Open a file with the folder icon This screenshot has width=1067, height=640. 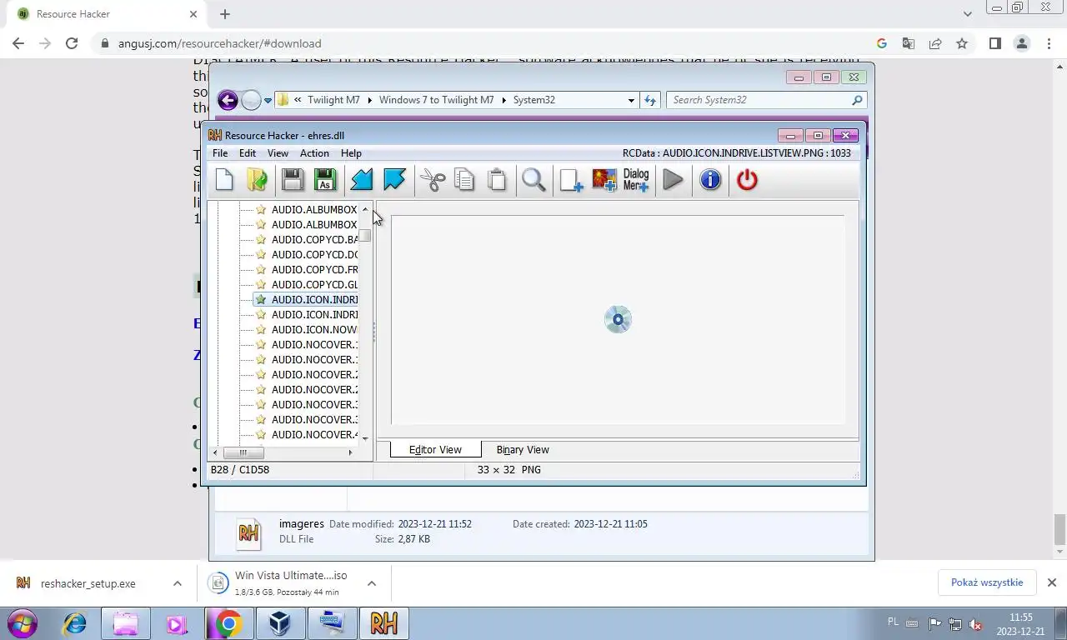click(257, 179)
